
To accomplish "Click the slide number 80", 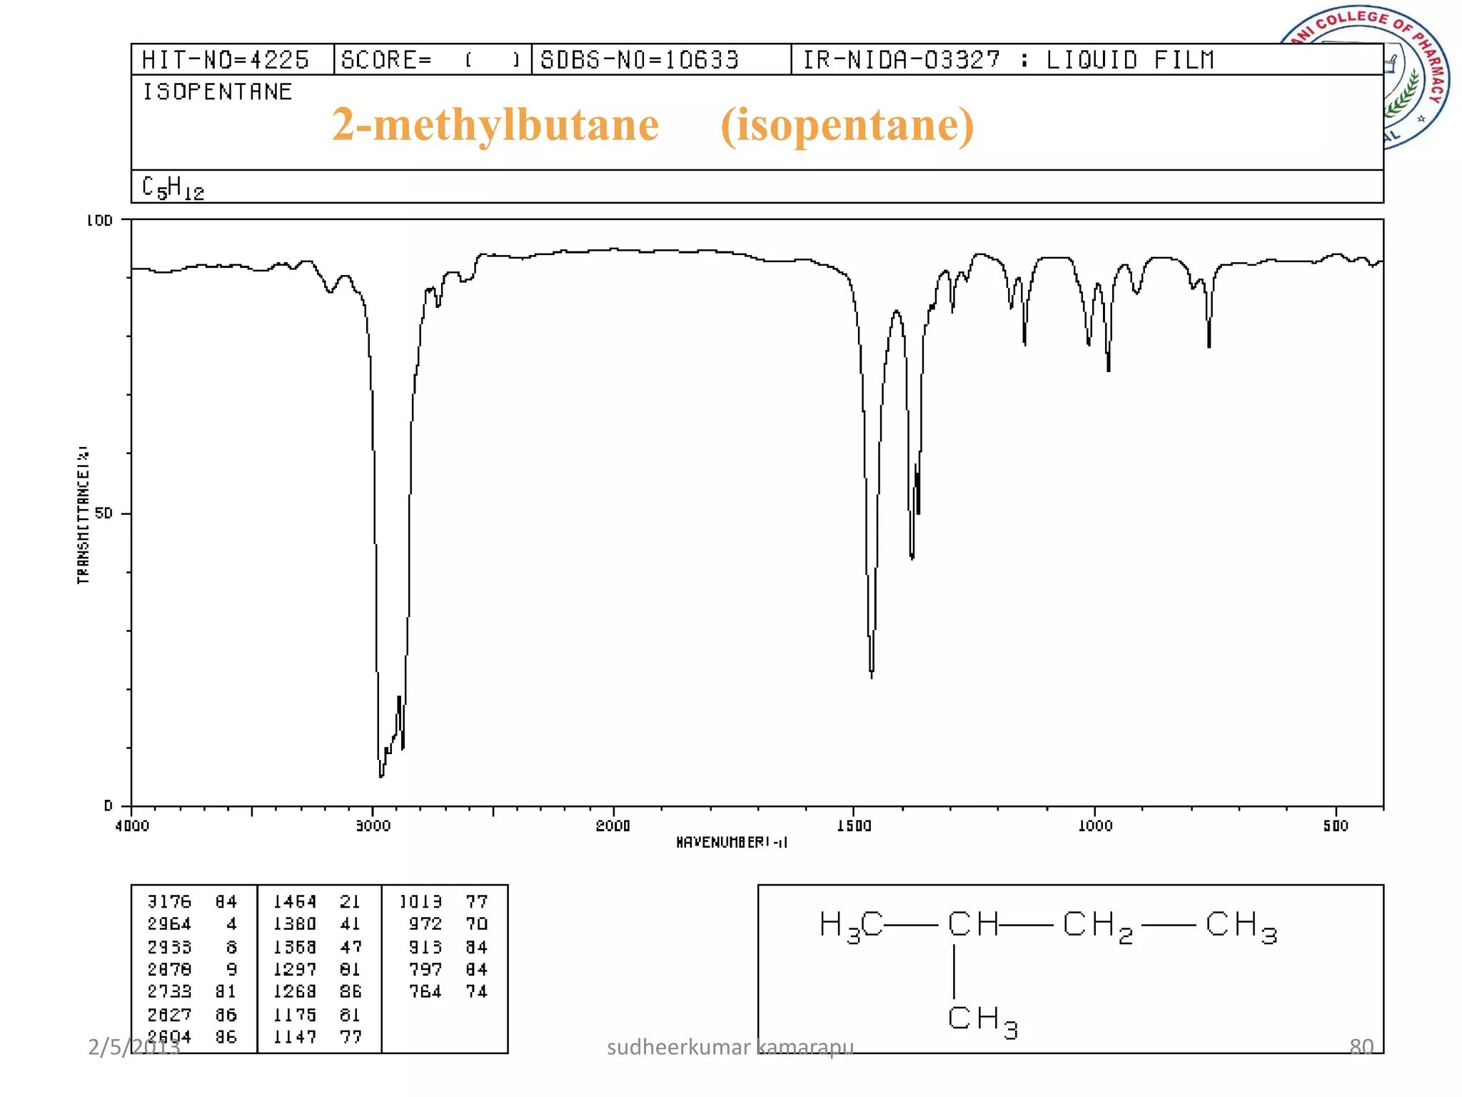I will click(1361, 1047).
